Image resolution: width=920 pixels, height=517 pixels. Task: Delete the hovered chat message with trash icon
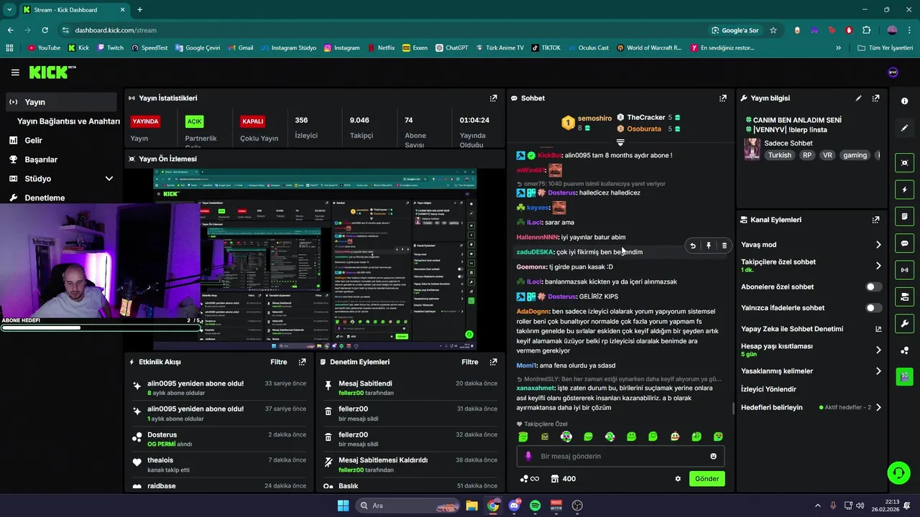[x=724, y=246]
